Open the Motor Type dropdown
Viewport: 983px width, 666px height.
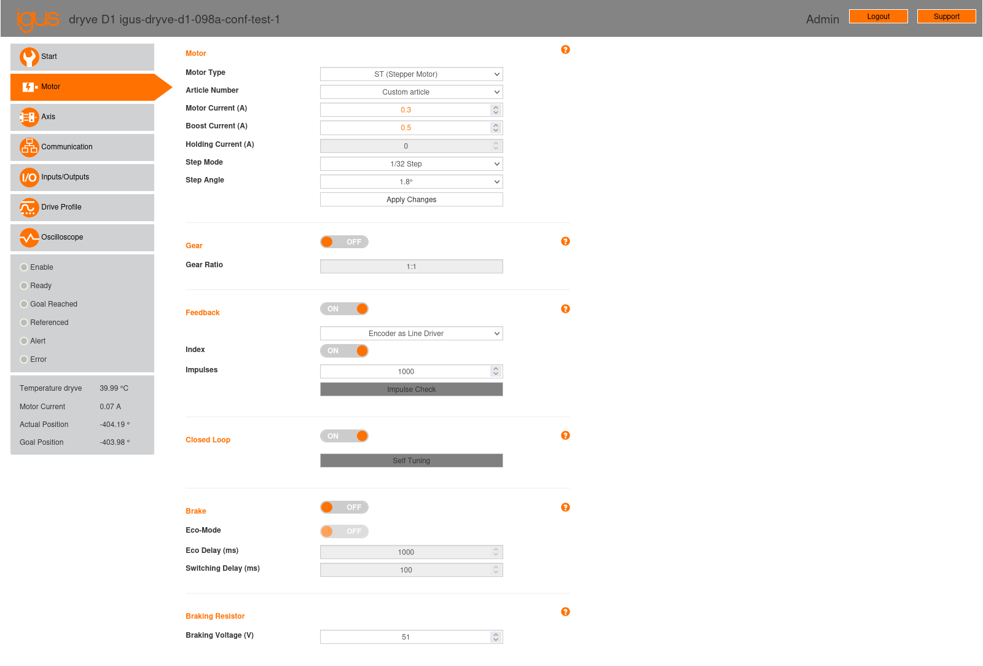tap(411, 74)
